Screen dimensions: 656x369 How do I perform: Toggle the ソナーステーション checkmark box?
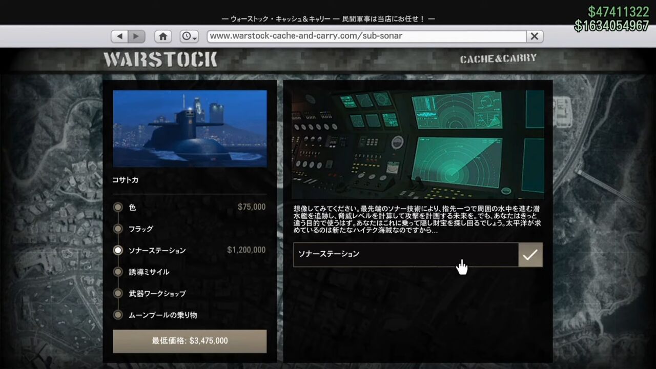pos(530,255)
